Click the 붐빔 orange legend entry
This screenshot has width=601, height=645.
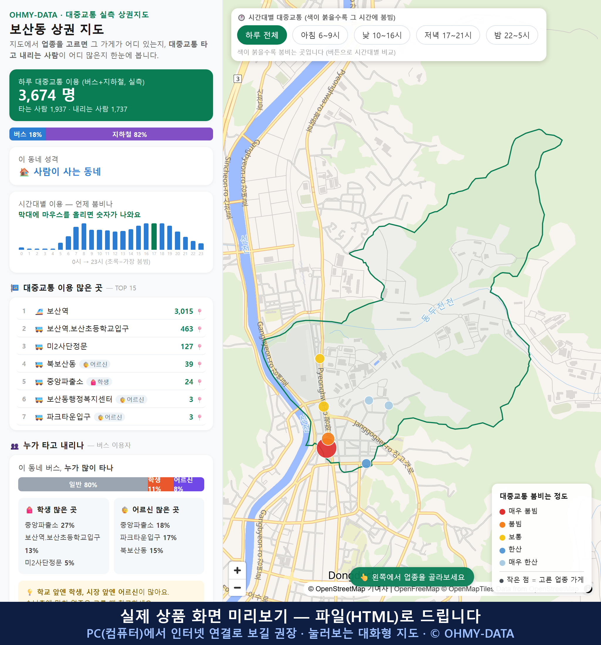point(511,524)
